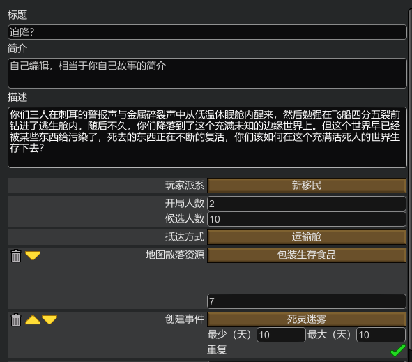Click the 标题 label

(x=17, y=15)
